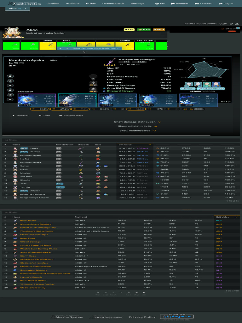Visit the Patreon link
242x323 pixels.
(x=179, y=3)
